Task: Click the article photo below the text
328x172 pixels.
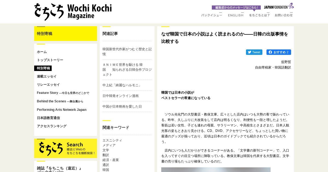Action: pyautogui.click(x=216, y=170)
